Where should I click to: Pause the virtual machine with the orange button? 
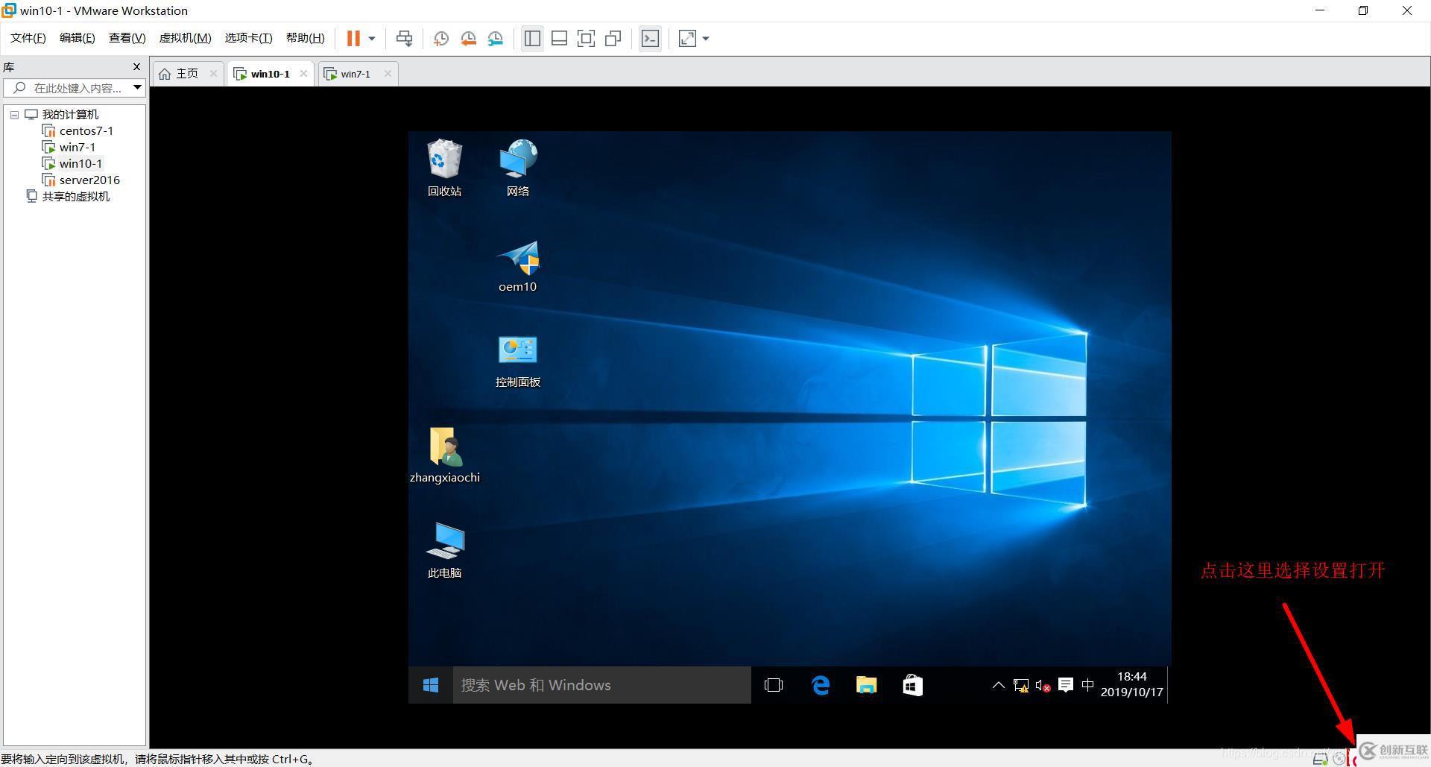353,38
